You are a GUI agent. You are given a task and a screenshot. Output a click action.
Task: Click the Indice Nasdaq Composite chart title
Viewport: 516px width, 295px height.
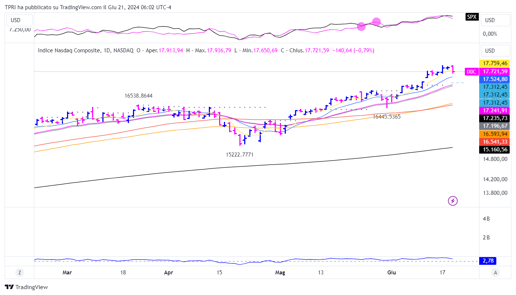(x=69, y=50)
